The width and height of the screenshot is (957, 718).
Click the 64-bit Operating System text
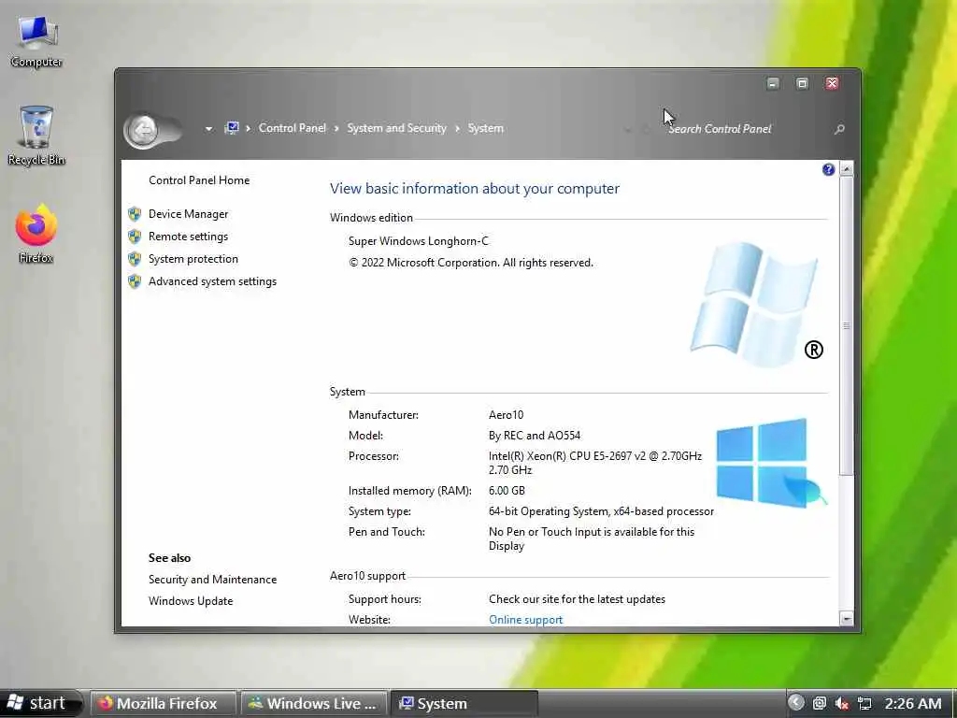(x=601, y=511)
